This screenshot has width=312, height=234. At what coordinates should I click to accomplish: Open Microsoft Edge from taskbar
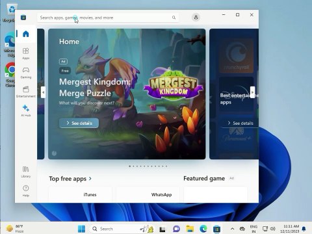coord(203,229)
